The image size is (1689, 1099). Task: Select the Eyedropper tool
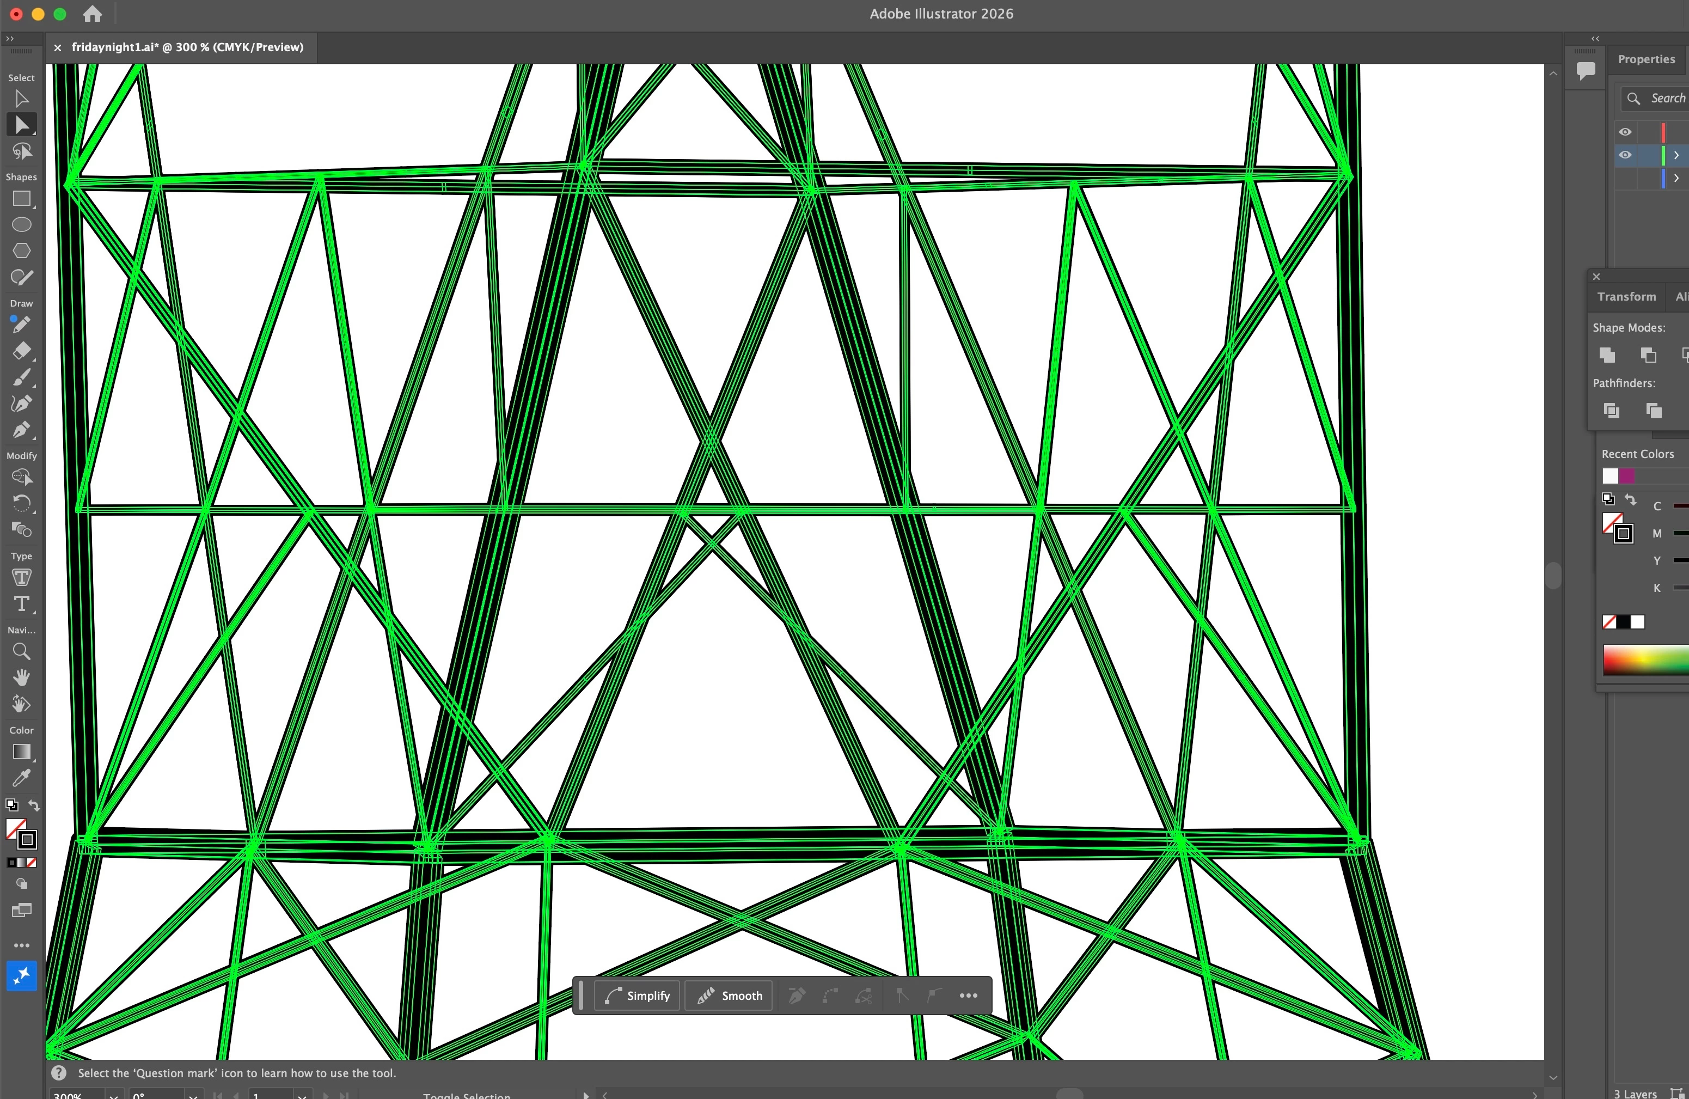(21, 778)
